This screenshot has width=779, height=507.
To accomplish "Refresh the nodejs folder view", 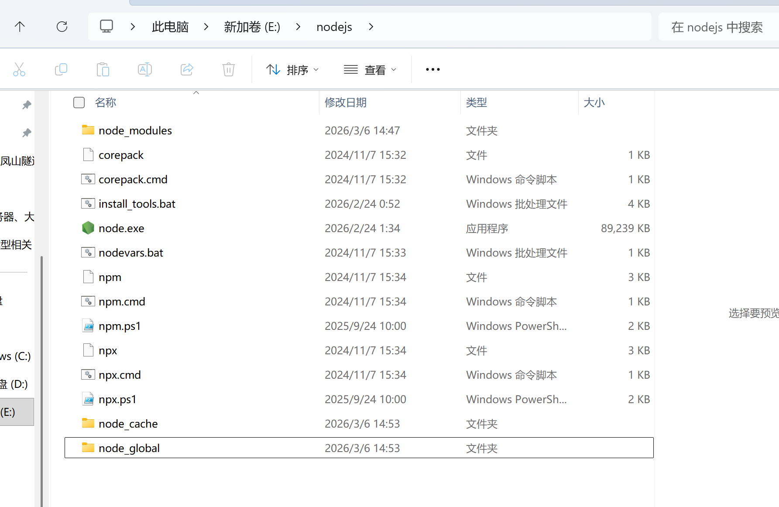I will click(62, 27).
